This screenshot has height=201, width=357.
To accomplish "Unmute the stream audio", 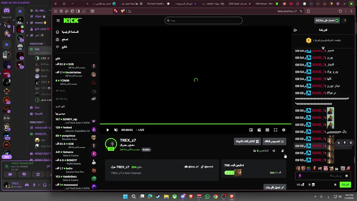I will [x=116, y=130].
